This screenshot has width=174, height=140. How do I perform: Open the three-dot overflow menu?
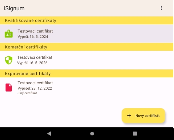[161, 8]
